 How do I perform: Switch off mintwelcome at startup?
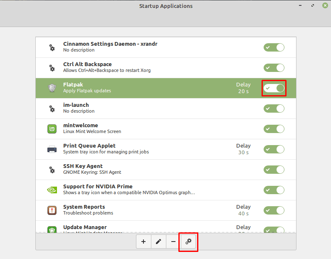tap(274, 129)
